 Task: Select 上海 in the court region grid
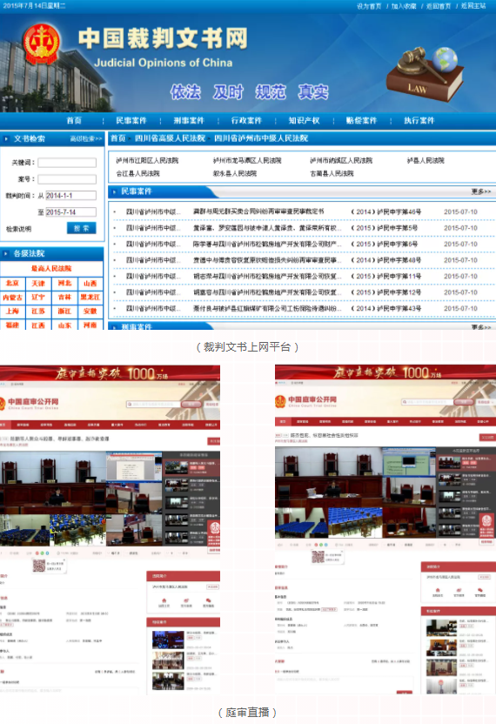[x=12, y=312]
